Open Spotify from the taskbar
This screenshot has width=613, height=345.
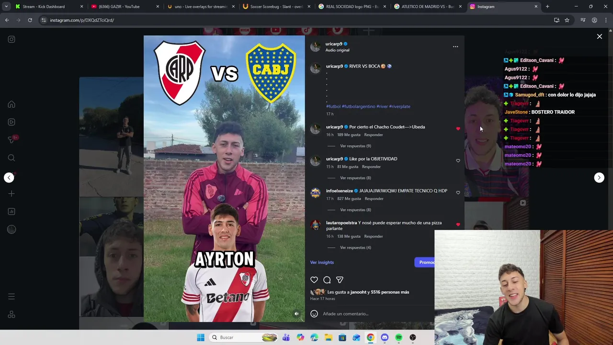pyautogui.click(x=398, y=337)
